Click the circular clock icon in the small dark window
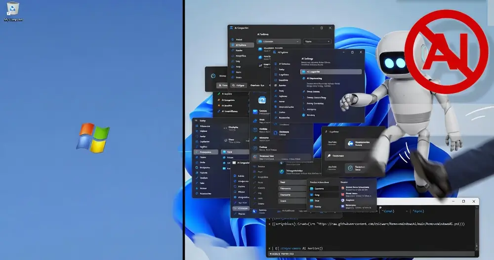This screenshot has height=260, width=494. tap(213, 76)
